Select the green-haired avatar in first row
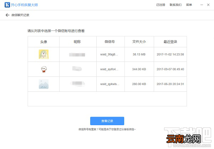This screenshot has height=149, width=214. pyautogui.click(x=44, y=54)
